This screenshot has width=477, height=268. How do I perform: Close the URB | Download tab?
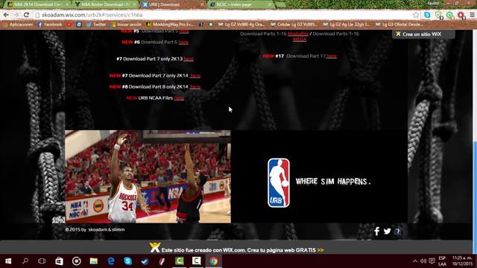pyautogui.click(x=202, y=4)
